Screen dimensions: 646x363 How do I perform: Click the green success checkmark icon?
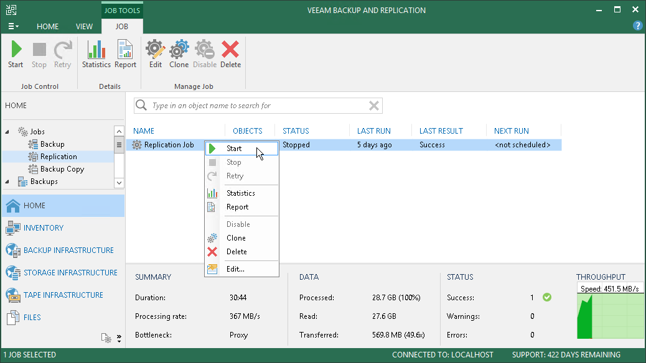547,297
